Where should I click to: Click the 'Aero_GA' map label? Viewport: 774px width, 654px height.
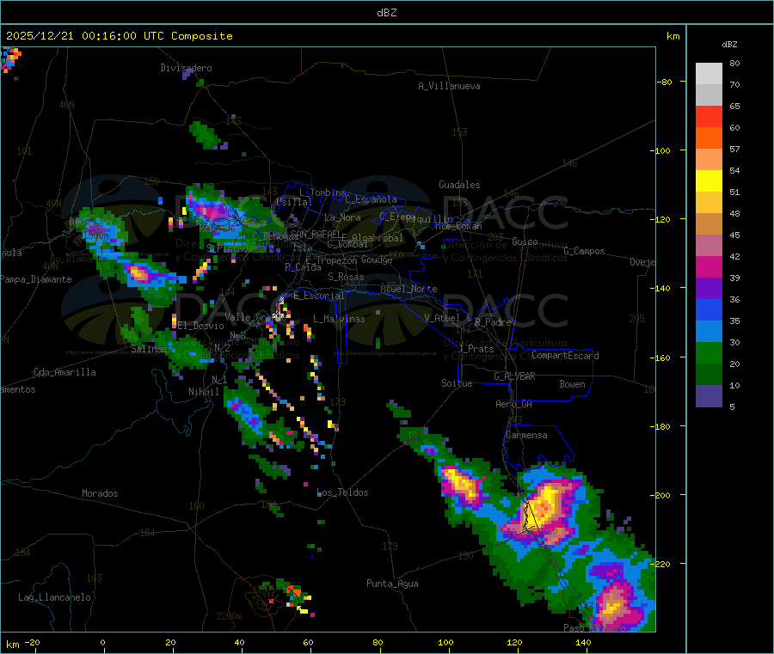coord(514,404)
